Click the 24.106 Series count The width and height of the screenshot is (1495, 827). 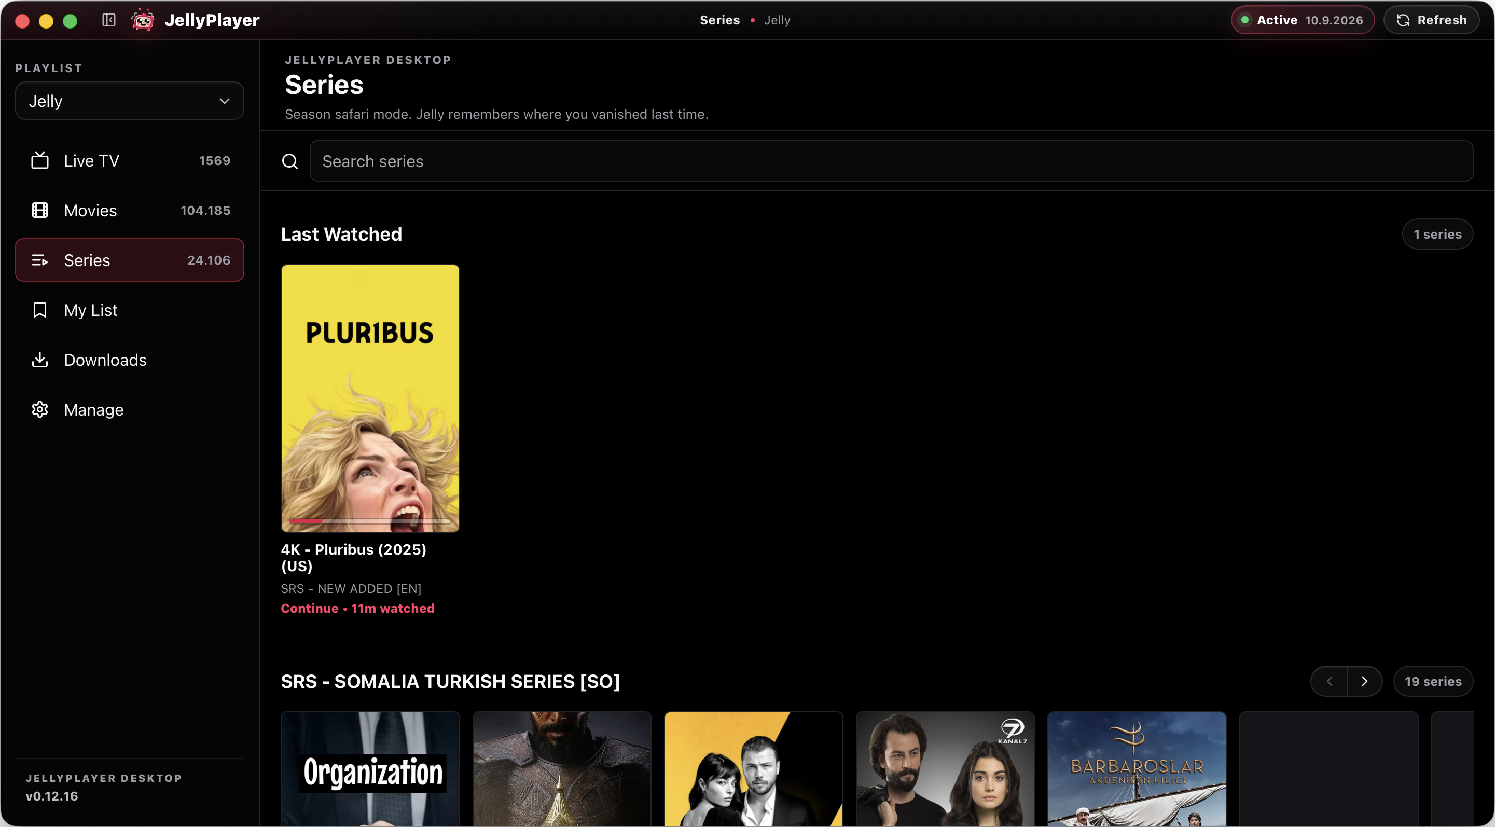coord(209,260)
